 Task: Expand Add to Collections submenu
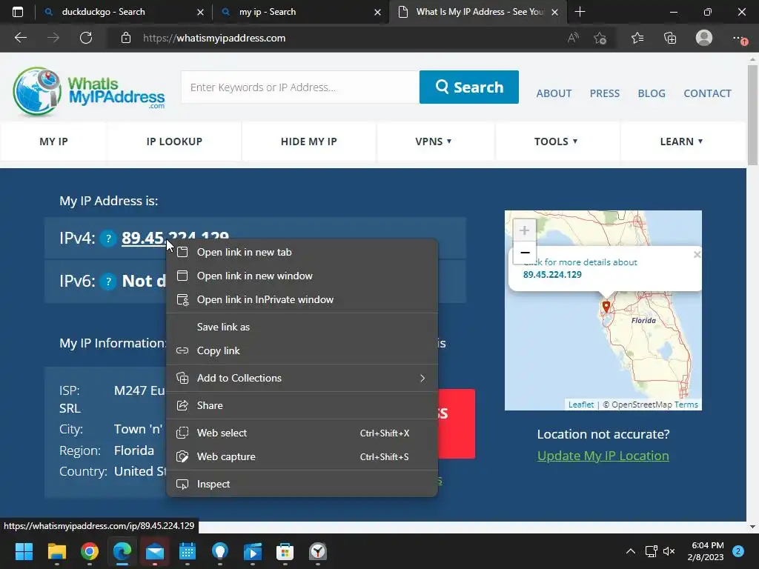302,378
